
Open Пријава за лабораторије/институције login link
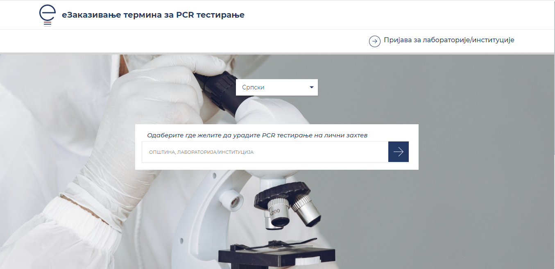click(x=449, y=40)
